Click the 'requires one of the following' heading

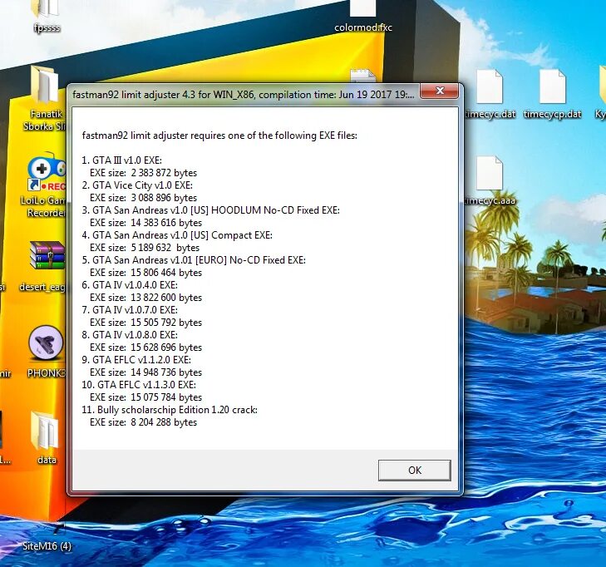tap(219, 136)
